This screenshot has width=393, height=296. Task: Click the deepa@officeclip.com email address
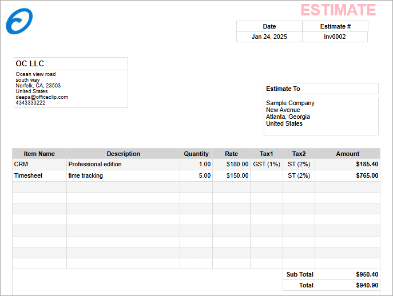click(x=42, y=97)
